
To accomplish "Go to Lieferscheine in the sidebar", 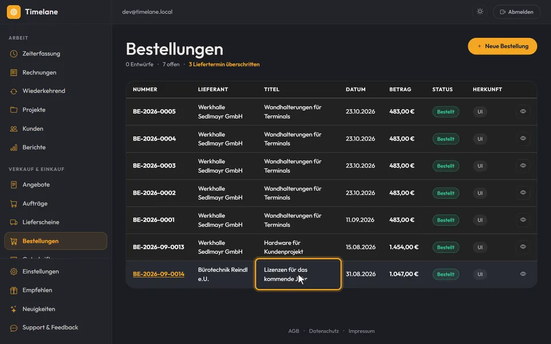I will [56, 222].
